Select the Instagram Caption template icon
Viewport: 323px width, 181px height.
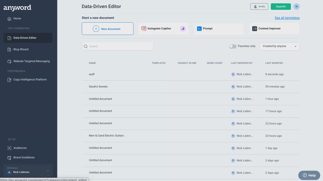point(144,29)
